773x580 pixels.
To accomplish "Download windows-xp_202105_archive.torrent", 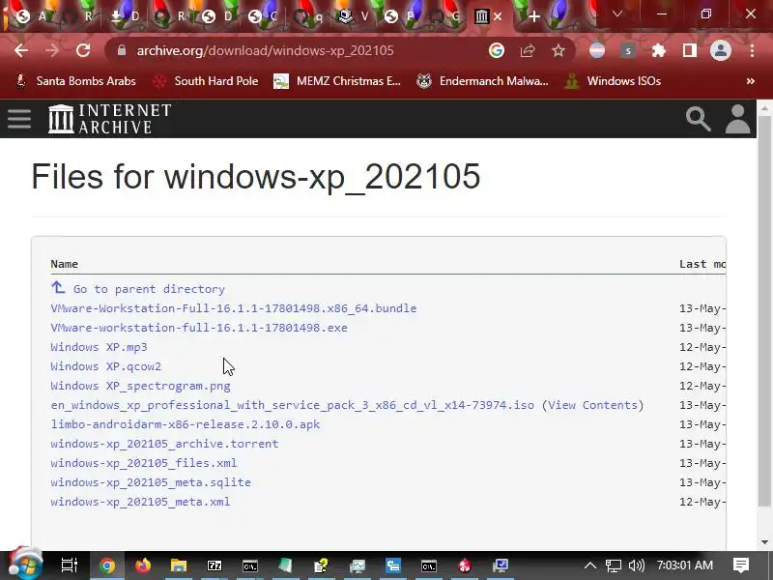I will (x=164, y=444).
